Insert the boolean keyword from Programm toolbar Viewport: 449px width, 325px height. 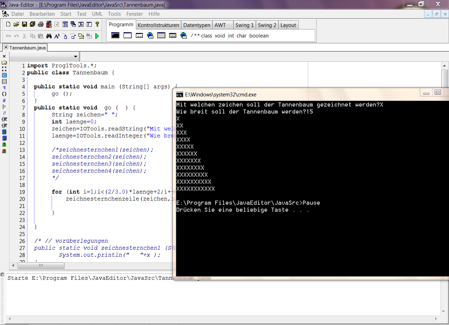point(259,36)
